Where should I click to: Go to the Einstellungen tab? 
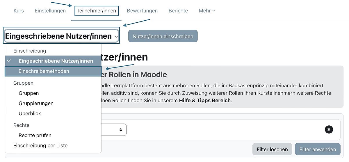(x=50, y=10)
